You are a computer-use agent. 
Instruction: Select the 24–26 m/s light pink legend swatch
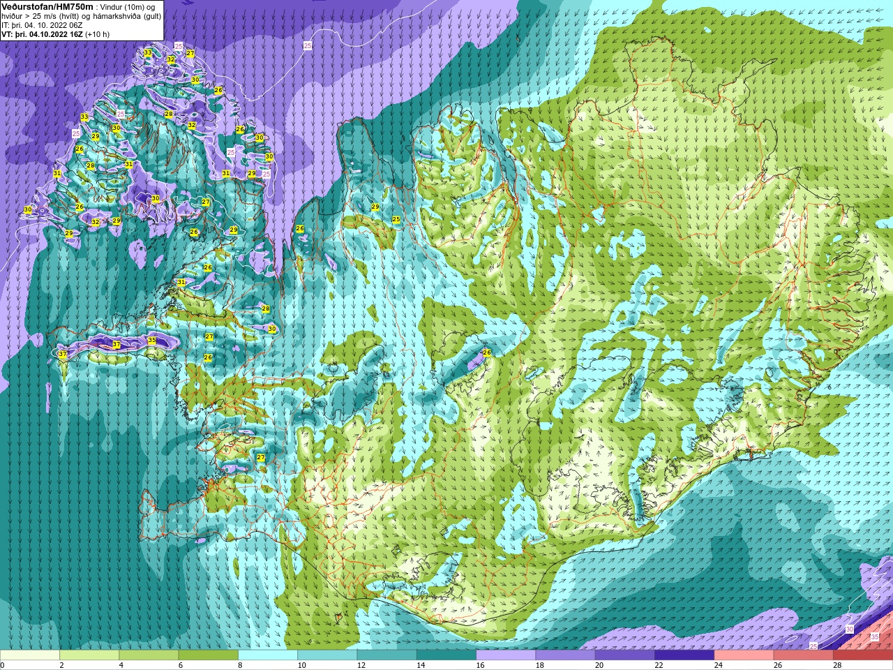(x=744, y=655)
